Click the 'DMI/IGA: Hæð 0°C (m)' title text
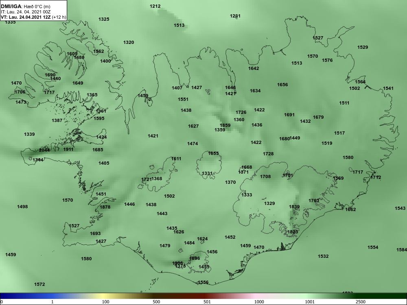 point(25,7)
